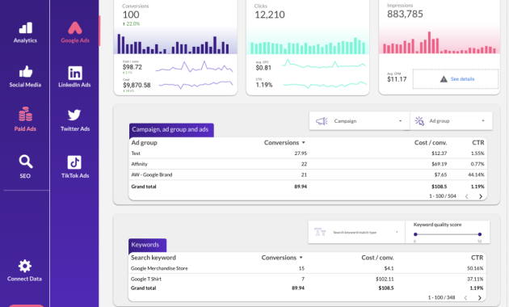Click the Cost / conv. header in ad group table
This screenshot has height=307, width=509.
point(431,143)
